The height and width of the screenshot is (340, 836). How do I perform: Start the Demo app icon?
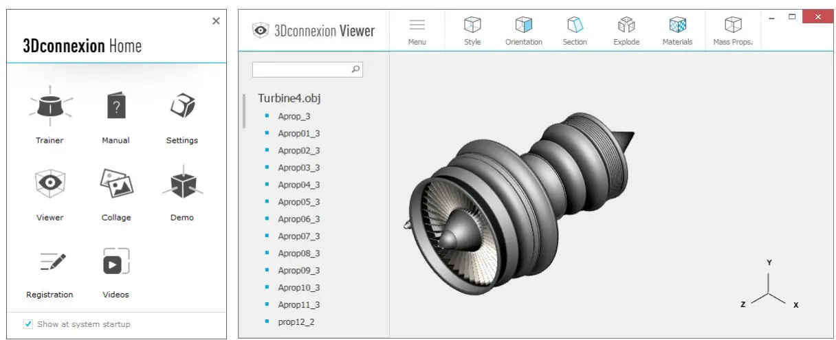click(182, 183)
